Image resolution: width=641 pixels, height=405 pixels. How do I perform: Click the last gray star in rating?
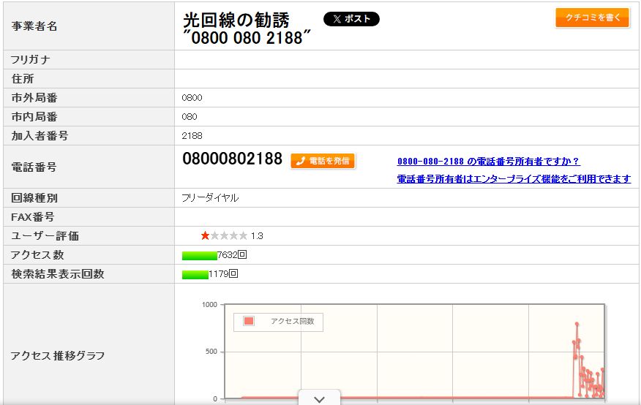click(243, 235)
